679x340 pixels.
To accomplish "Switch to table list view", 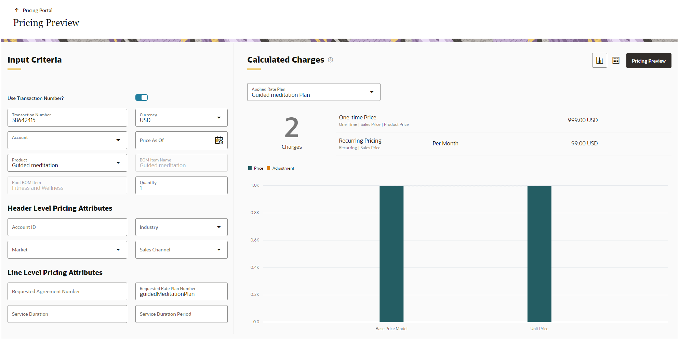I will pos(616,60).
